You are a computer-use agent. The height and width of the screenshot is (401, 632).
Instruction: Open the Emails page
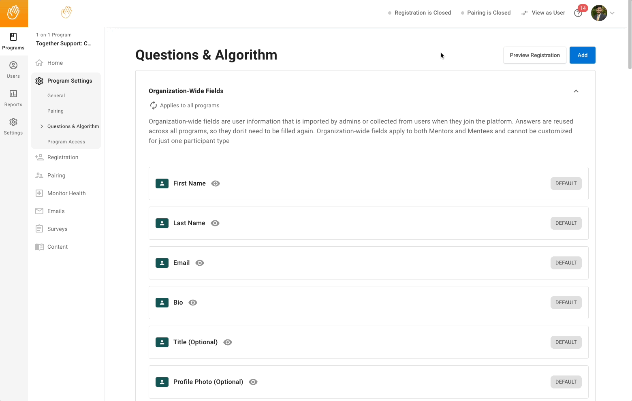[x=56, y=211]
